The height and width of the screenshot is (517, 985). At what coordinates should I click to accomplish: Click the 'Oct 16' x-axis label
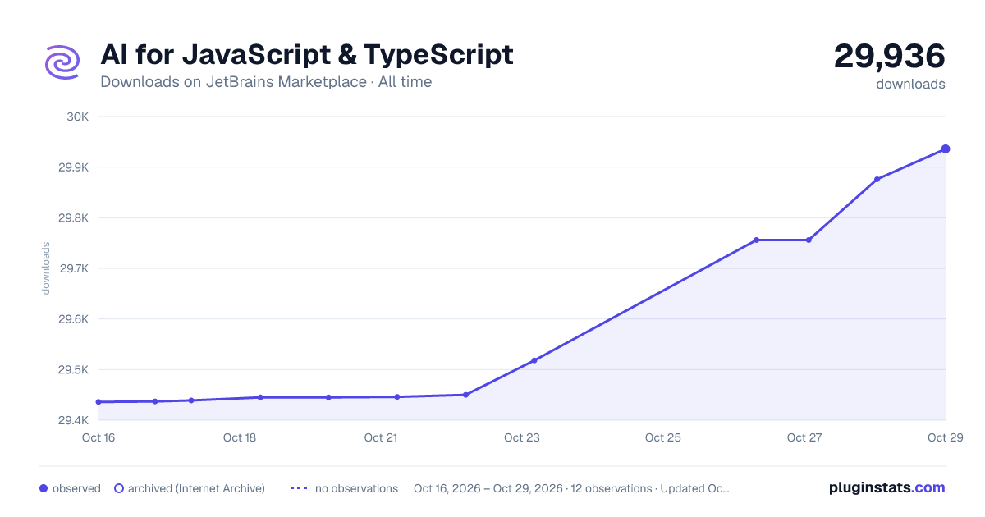98,438
